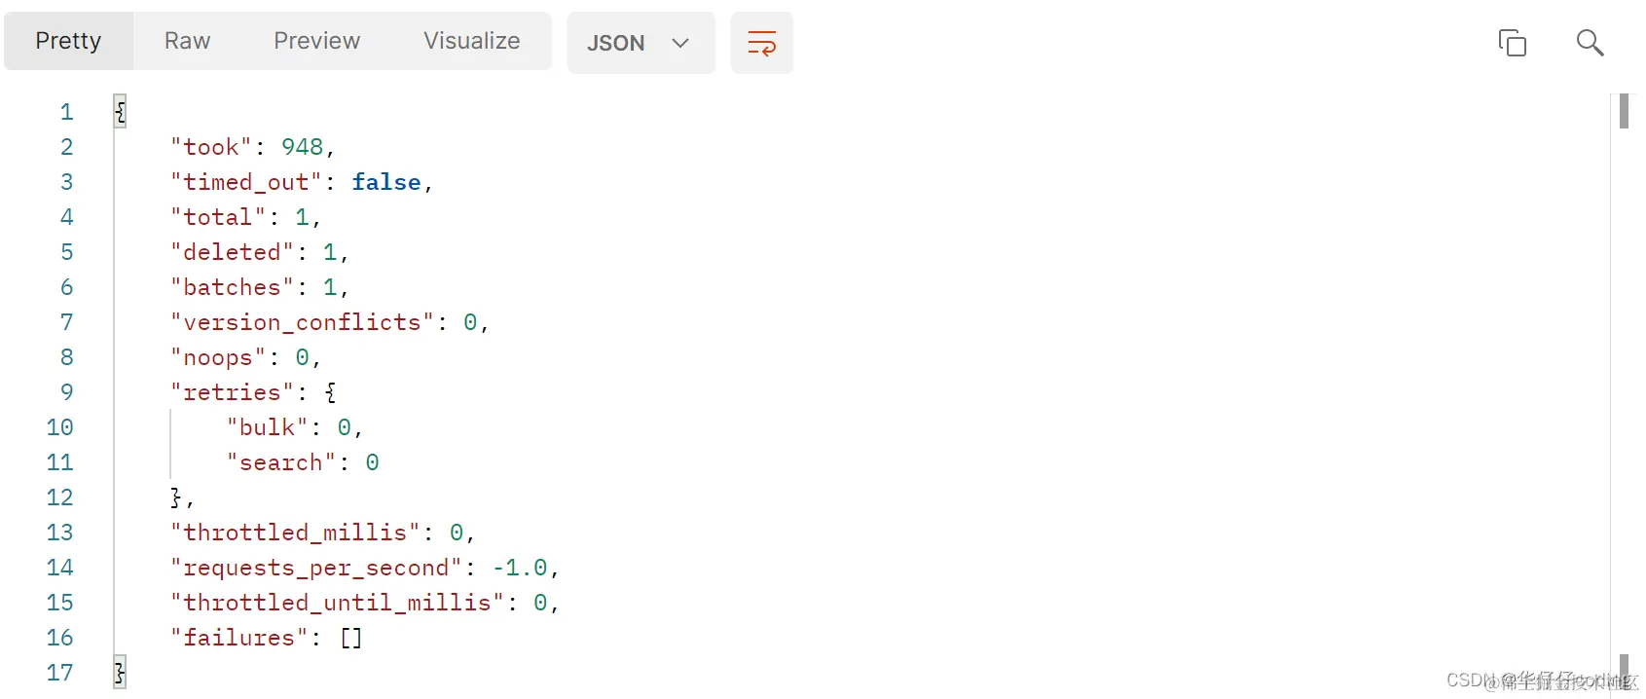Select the value -1.0
This screenshot has width=1646, height=699.
pos(520,568)
